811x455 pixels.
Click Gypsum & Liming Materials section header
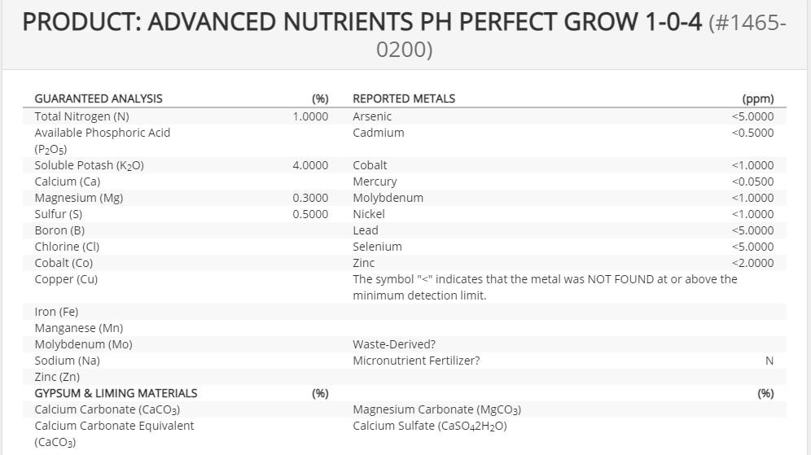[116, 393]
